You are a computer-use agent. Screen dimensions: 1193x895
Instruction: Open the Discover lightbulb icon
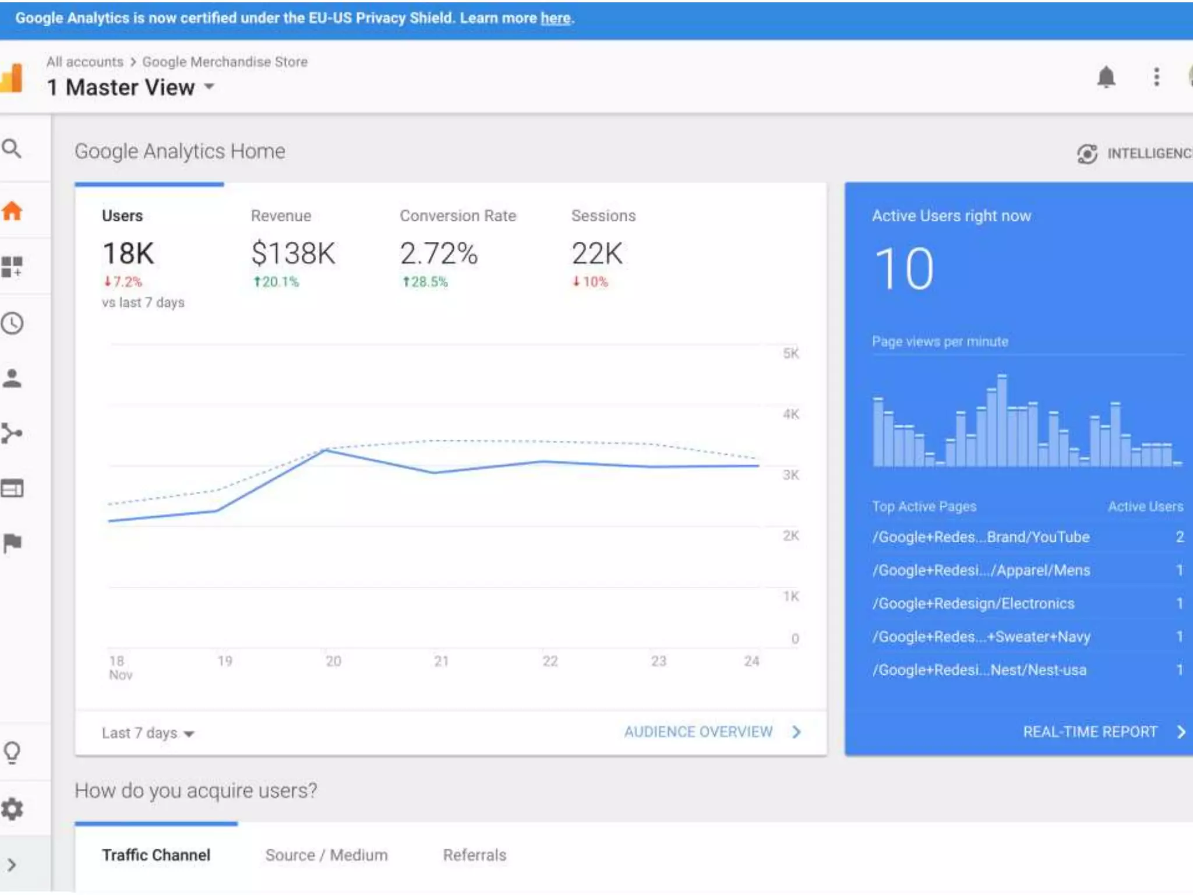point(12,752)
